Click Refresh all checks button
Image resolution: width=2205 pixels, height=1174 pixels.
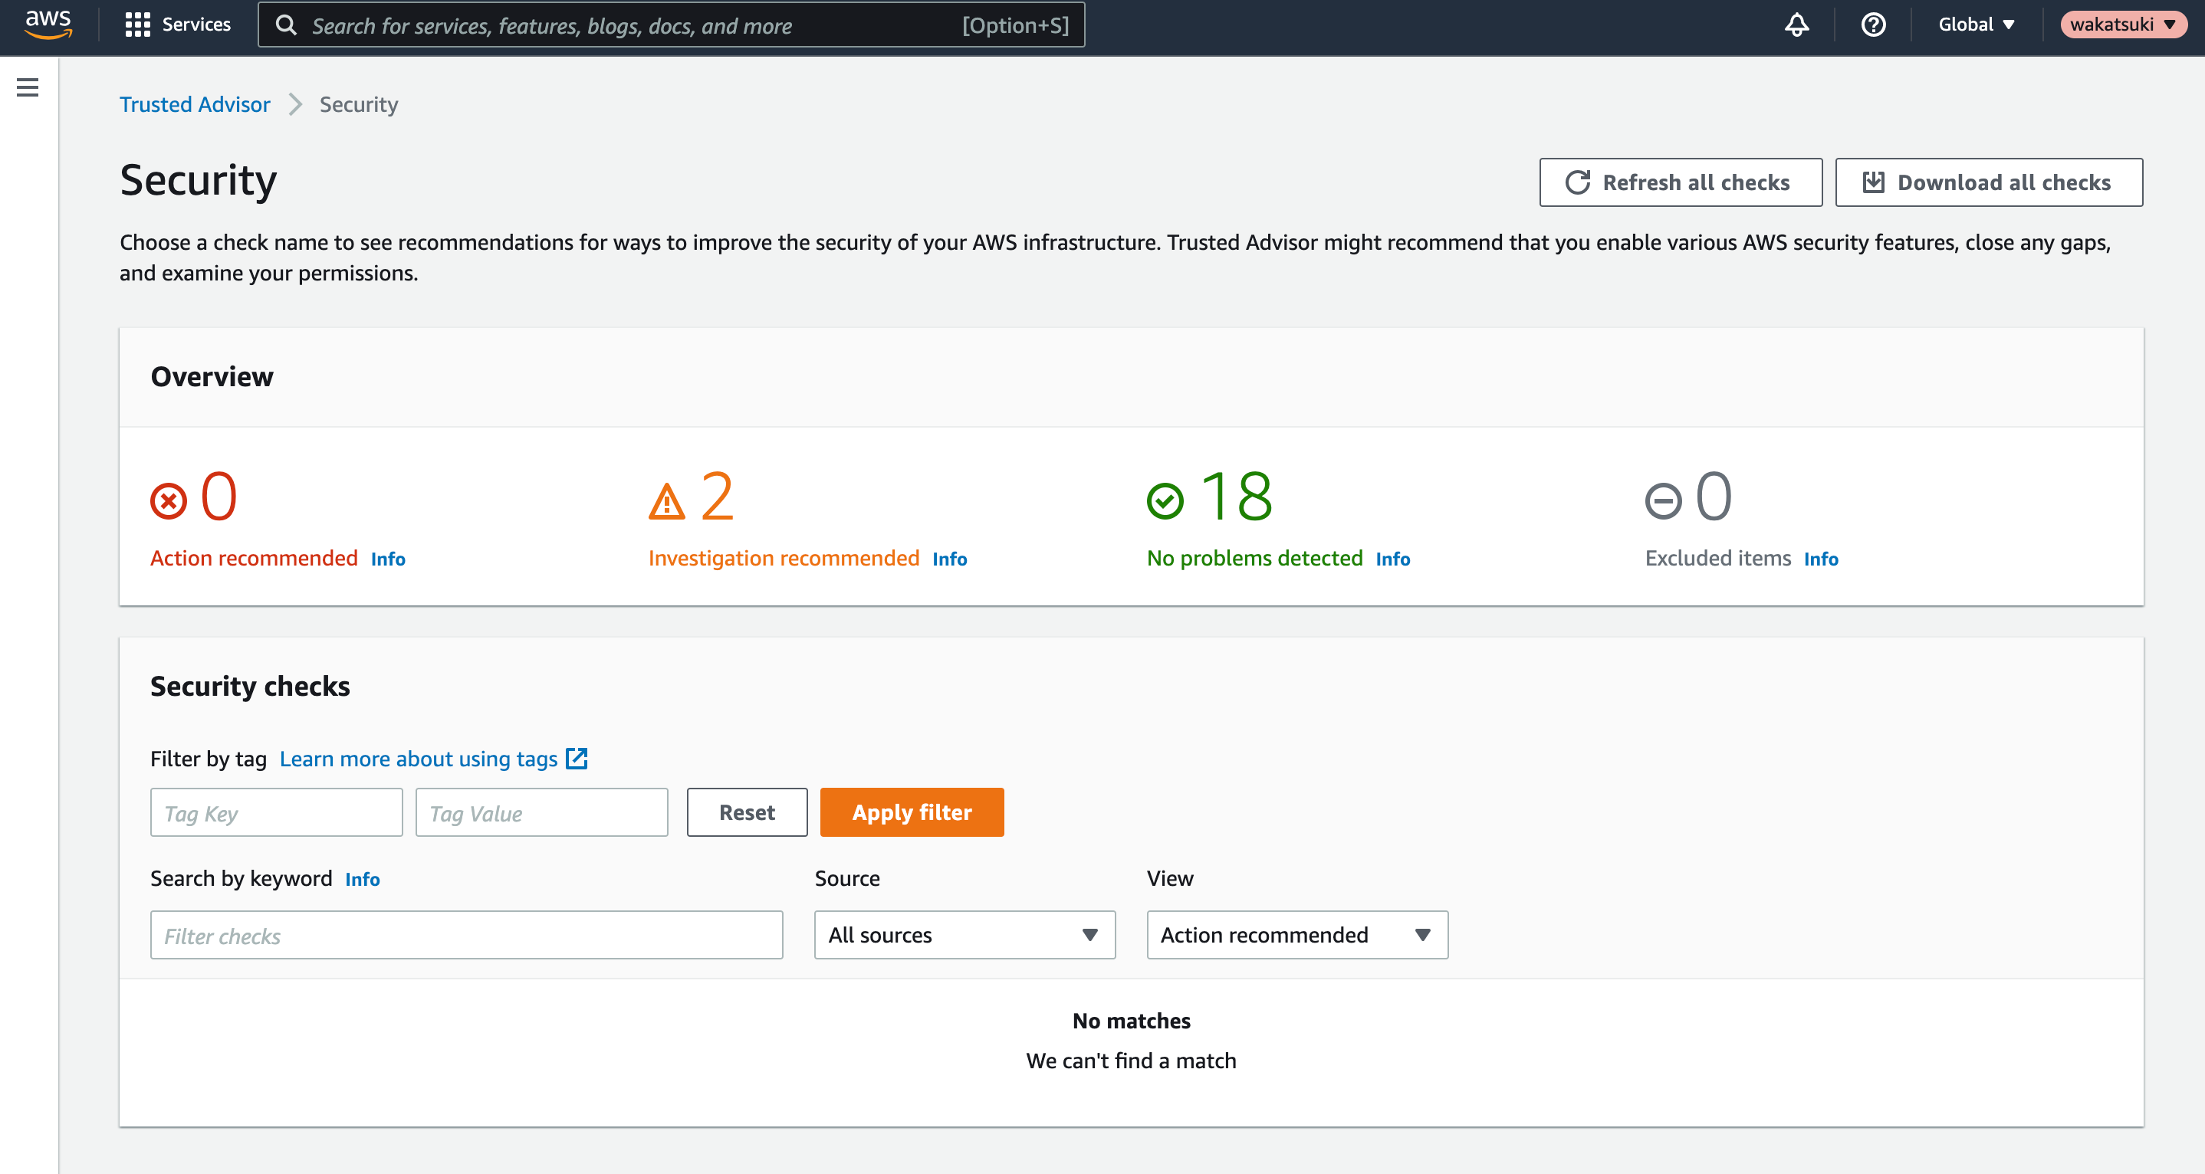(1681, 182)
